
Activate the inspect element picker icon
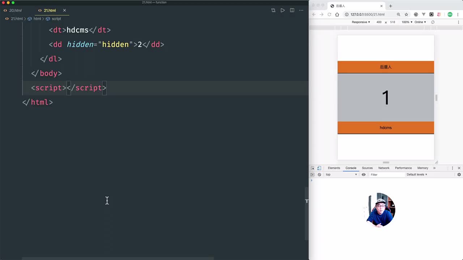313,168
